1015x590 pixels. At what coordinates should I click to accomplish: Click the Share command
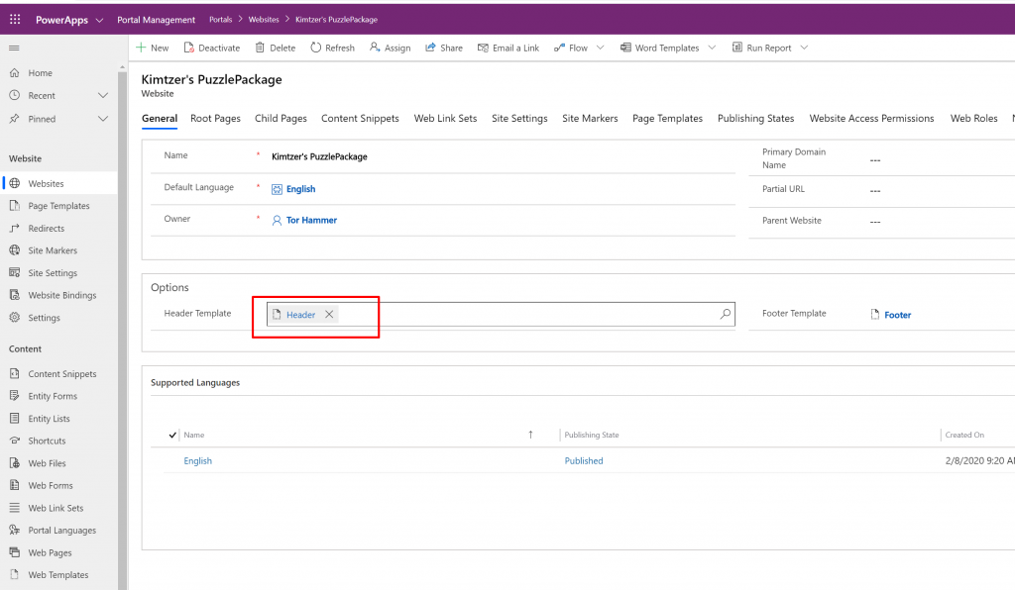click(x=444, y=48)
